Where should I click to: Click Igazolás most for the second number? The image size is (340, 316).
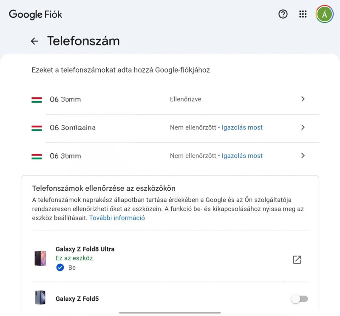[x=242, y=127]
